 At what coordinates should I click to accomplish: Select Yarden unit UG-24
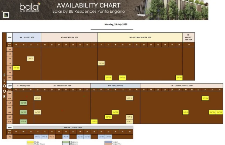coord(80,137)
